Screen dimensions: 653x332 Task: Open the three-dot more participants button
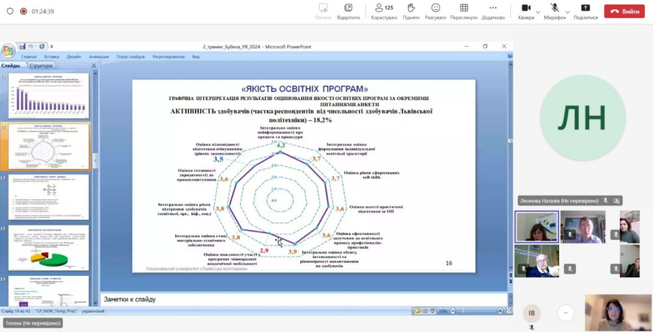[566, 313]
